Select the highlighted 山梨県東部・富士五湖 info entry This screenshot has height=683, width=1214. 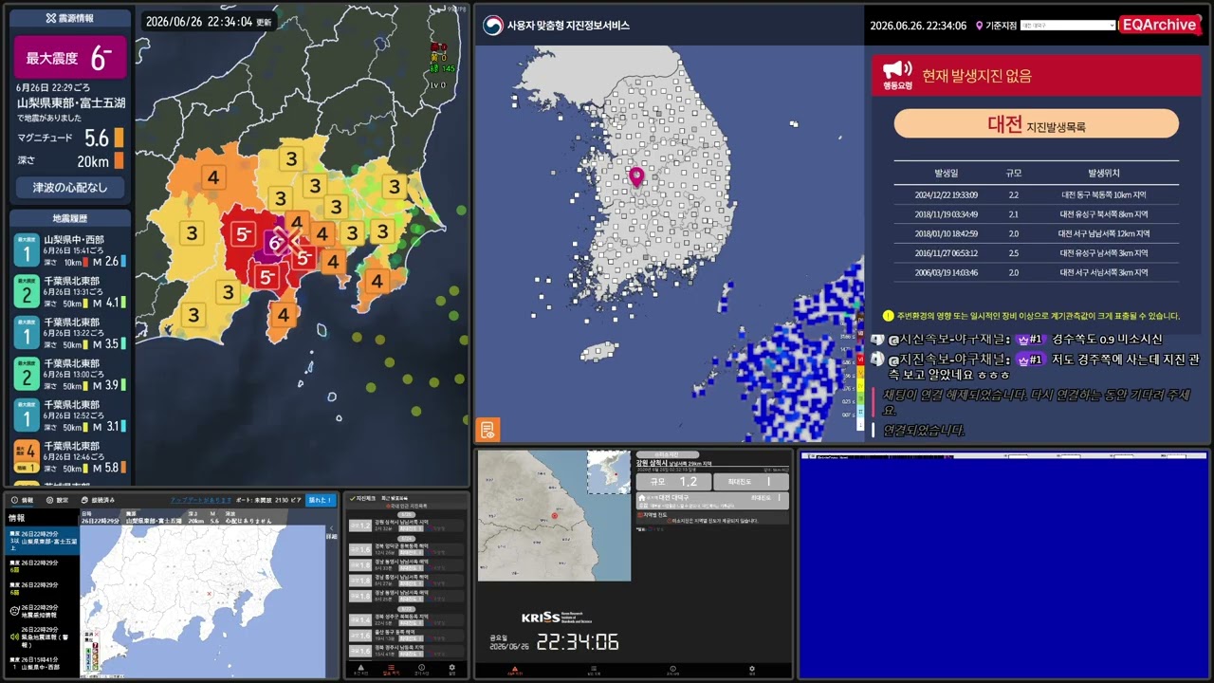click(42, 541)
